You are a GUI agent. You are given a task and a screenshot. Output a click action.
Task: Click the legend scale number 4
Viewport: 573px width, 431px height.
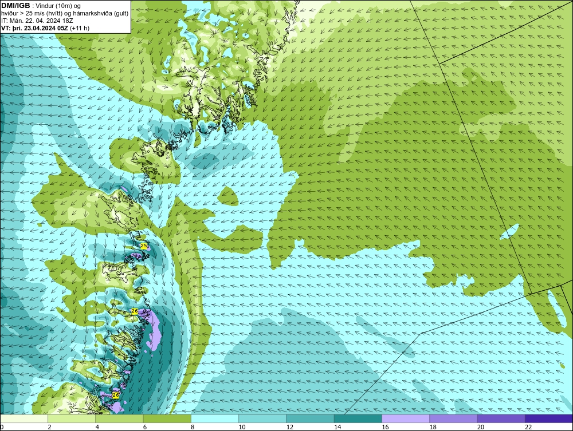click(x=97, y=427)
